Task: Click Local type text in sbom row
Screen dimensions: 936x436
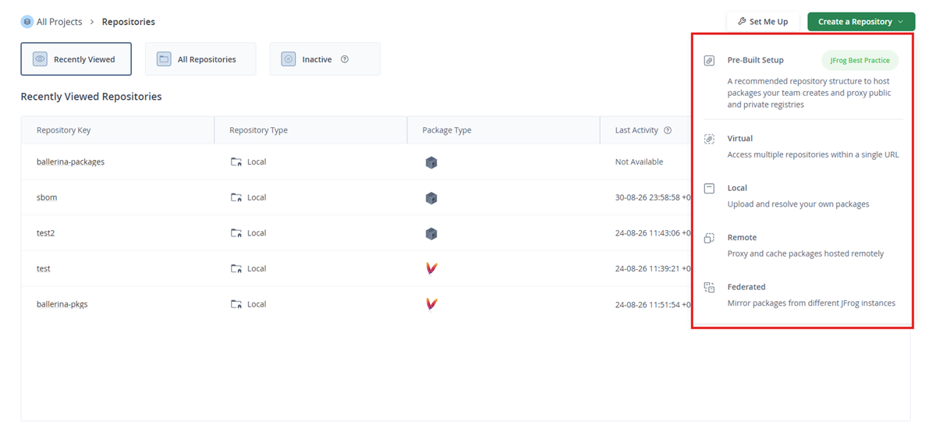Action: [x=257, y=197]
